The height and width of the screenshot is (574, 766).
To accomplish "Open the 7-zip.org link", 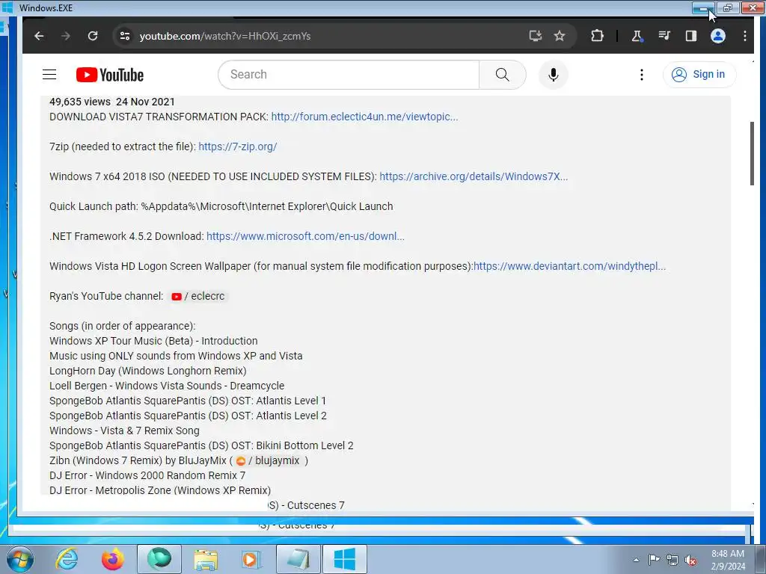I will tap(237, 146).
